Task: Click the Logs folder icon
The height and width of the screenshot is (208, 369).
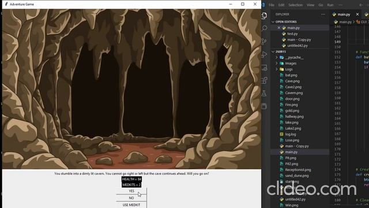Action: tap(282, 69)
